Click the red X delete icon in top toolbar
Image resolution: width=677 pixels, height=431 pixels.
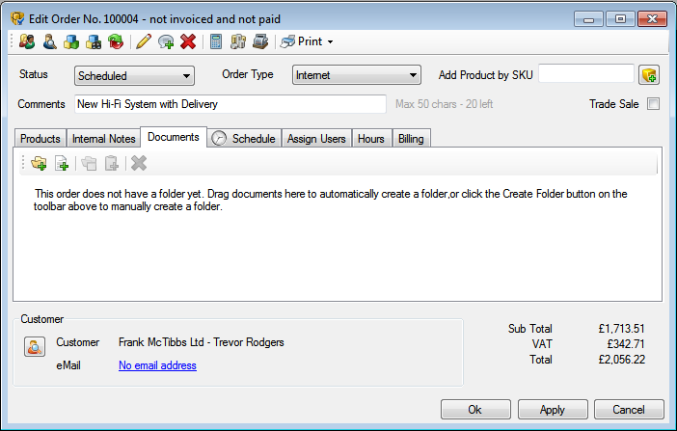click(x=188, y=41)
